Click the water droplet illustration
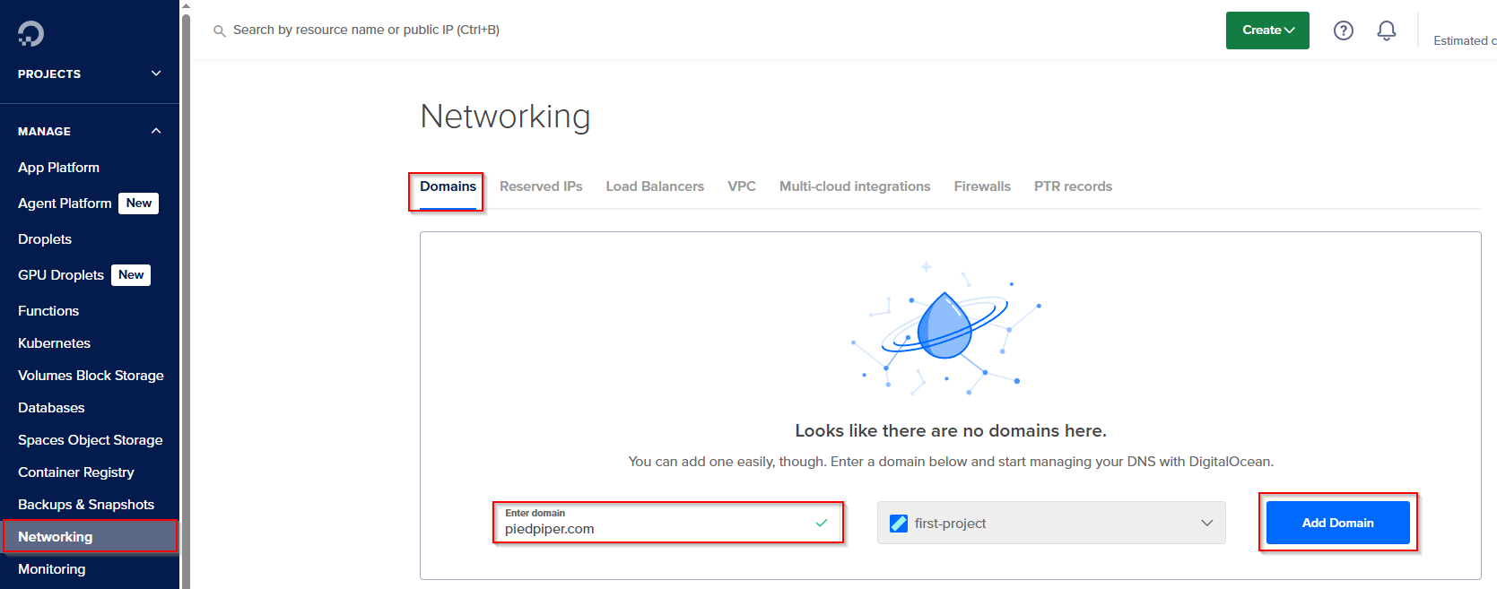 click(x=945, y=325)
